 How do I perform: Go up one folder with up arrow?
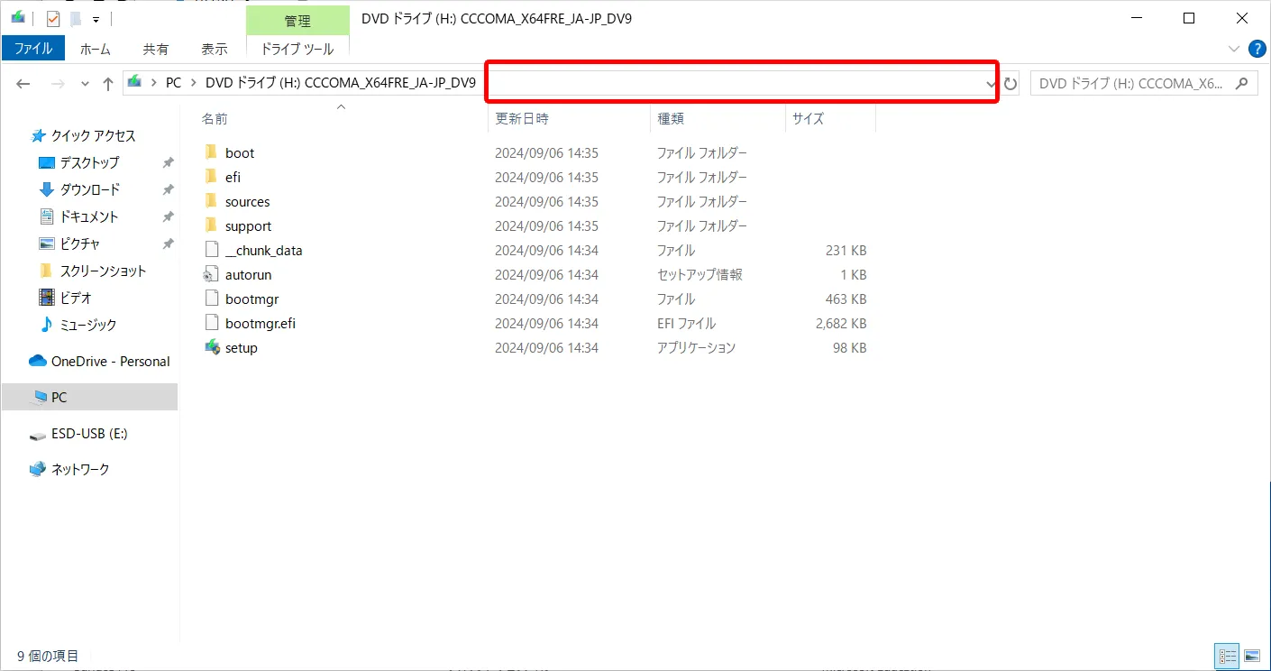[x=108, y=84]
